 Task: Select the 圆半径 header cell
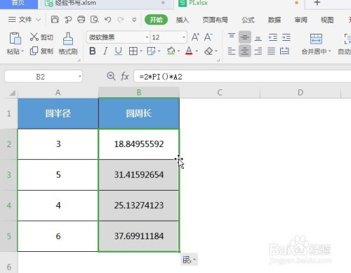coord(58,113)
